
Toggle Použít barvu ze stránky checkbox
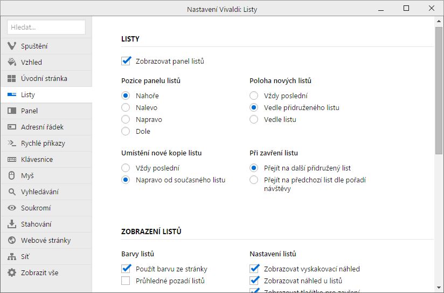tap(126, 269)
